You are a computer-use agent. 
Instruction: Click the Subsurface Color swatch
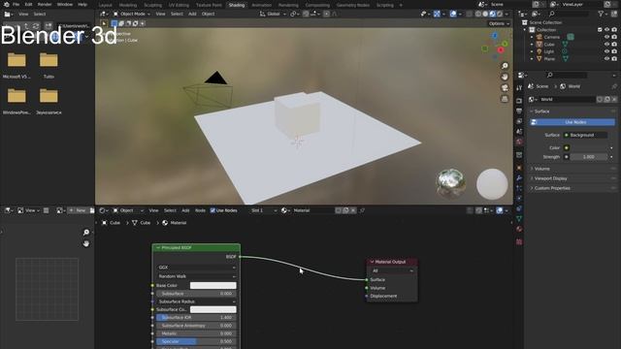tap(213, 309)
